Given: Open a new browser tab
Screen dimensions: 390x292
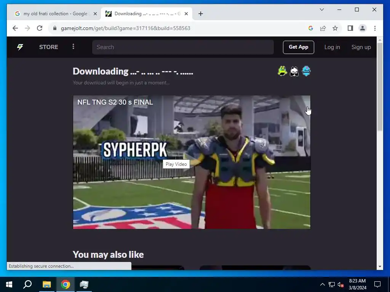Looking at the screenshot, I should (201, 14).
